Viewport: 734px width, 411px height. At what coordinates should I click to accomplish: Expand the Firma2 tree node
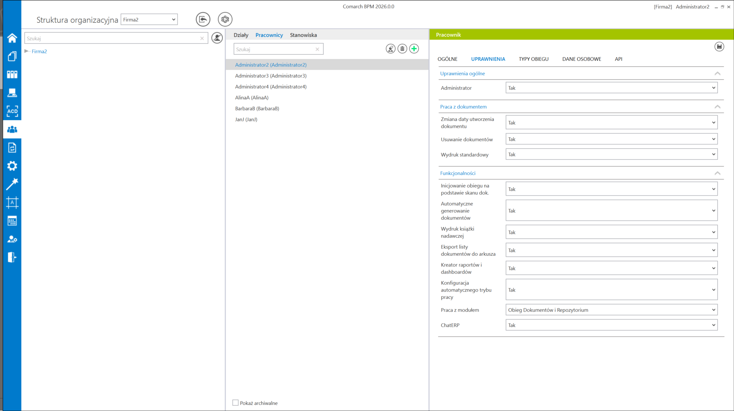(x=27, y=51)
